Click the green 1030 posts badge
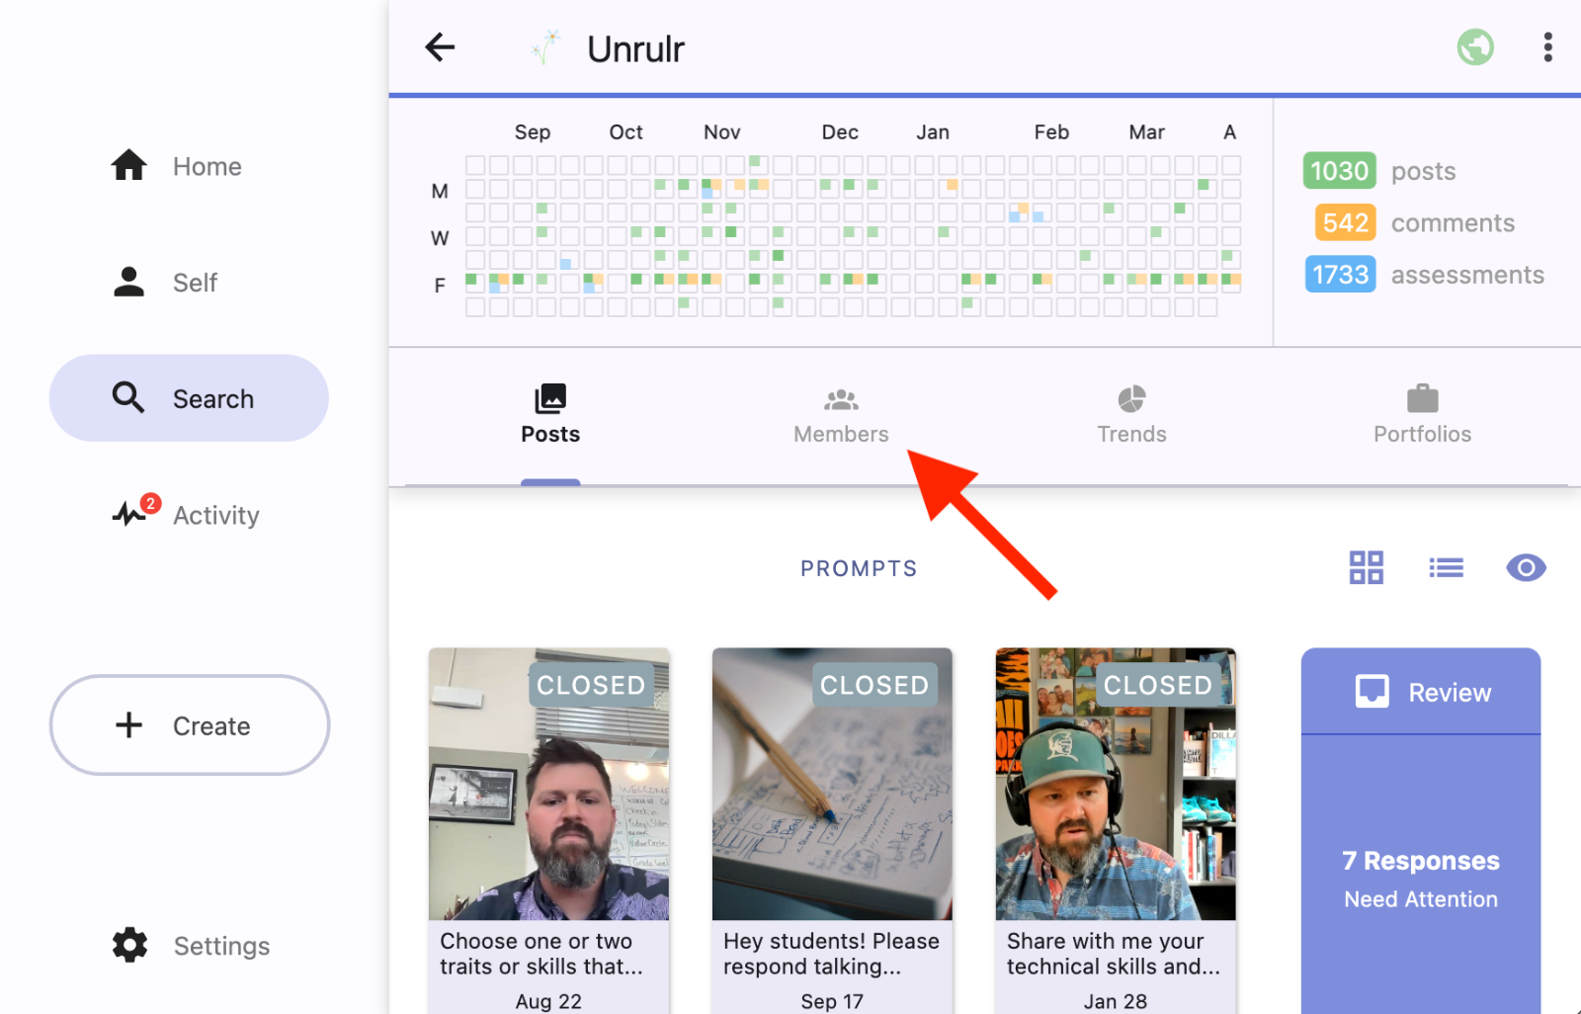 [x=1339, y=171]
